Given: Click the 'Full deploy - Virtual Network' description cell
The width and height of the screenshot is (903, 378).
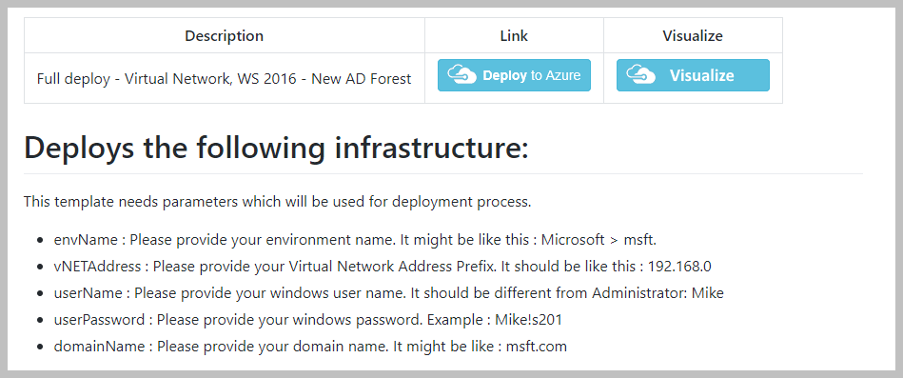Looking at the screenshot, I should pyautogui.click(x=224, y=78).
